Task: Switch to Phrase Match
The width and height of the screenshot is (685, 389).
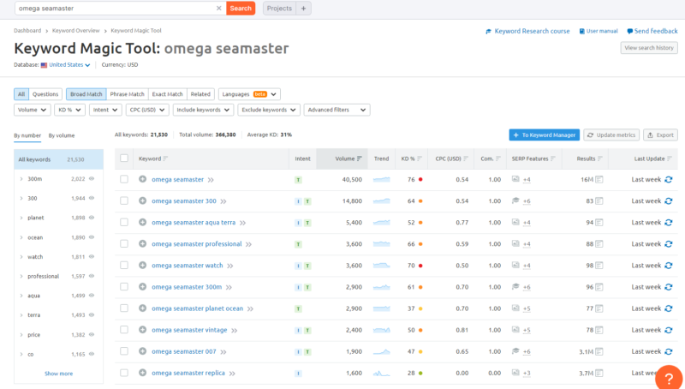Action: [127, 94]
